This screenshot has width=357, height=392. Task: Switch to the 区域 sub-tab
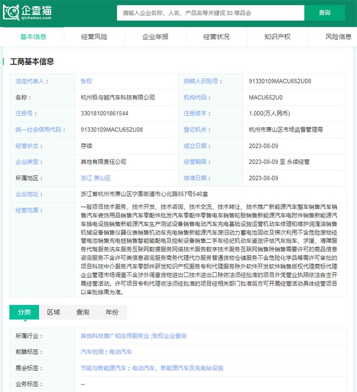pyautogui.click(x=54, y=312)
